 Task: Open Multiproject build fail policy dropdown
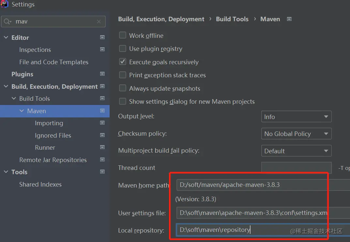pos(296,151)
